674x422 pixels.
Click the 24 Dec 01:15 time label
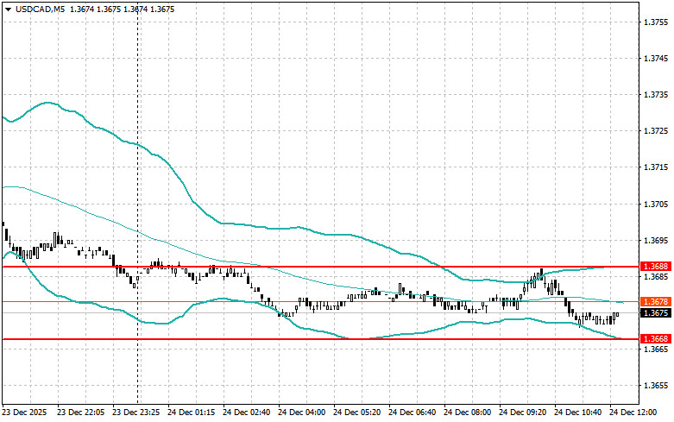[192, 413]
